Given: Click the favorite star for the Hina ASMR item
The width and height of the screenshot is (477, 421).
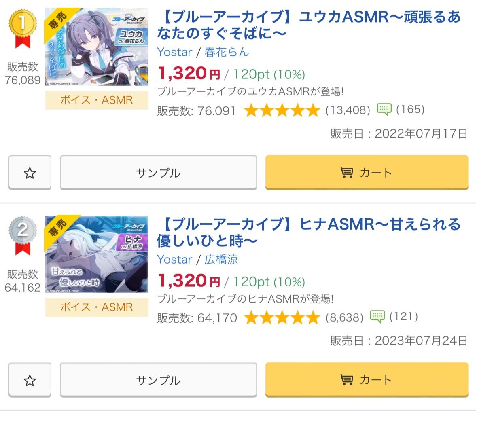Looking at the screenshot, I should [x=30, y=380].
